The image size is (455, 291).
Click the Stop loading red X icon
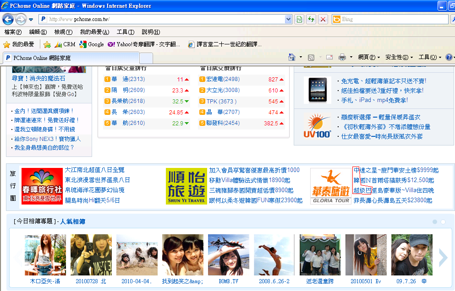(x=323, y=19)
